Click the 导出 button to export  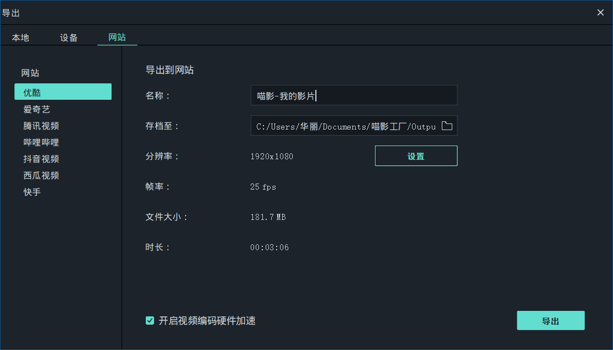(551, 320)
